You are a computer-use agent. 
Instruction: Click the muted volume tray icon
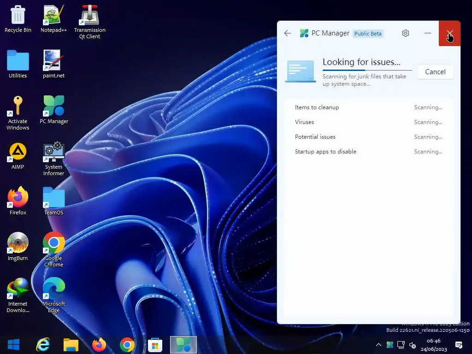click(413, 345)
